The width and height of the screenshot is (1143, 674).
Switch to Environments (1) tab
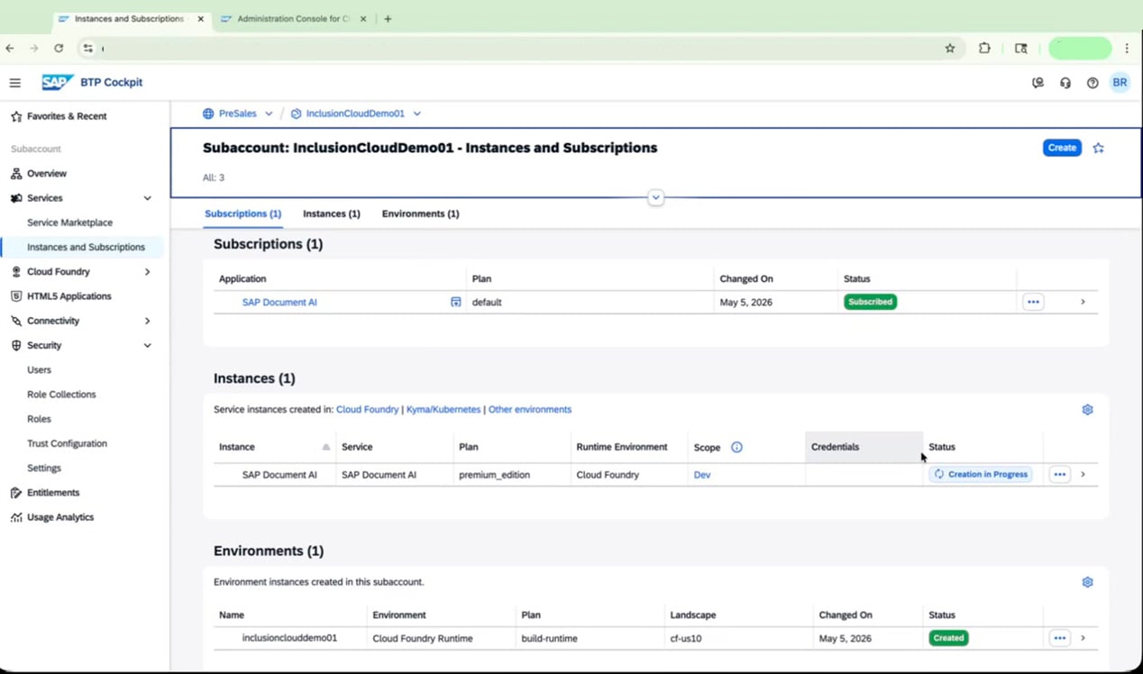coord(420,214)
